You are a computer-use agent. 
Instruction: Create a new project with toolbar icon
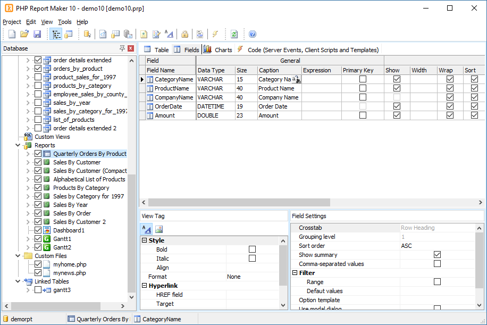pos(12,34)
